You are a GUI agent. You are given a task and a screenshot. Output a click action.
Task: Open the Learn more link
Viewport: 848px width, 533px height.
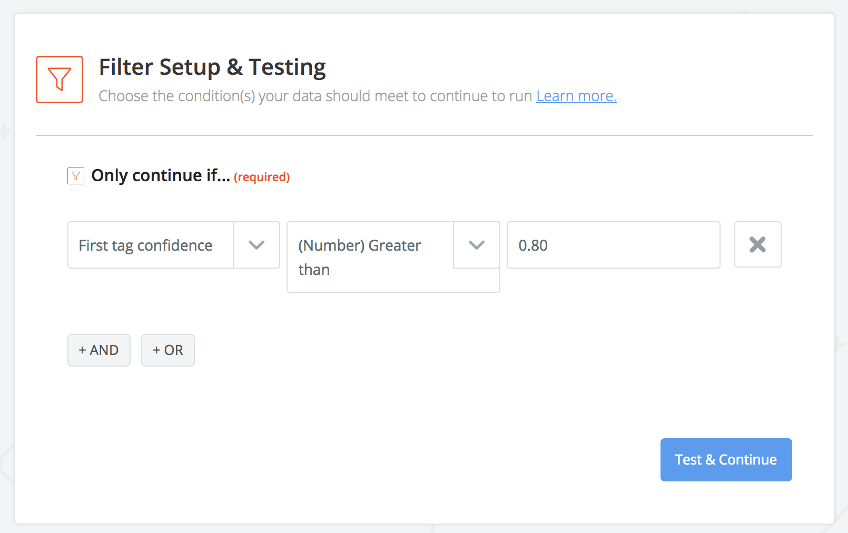576,96
